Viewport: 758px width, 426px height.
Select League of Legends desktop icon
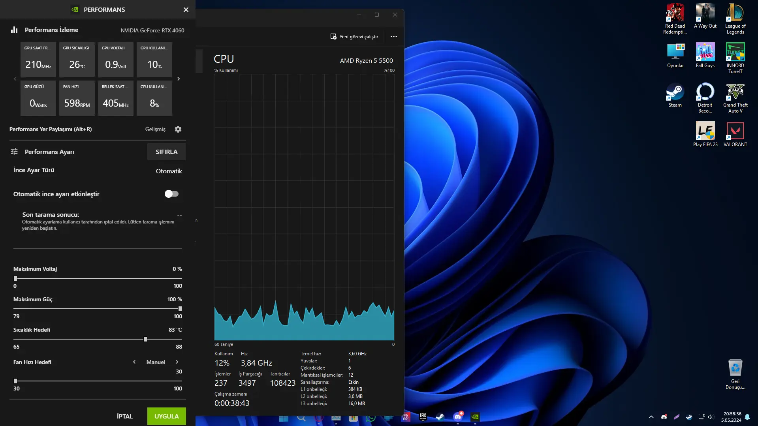[x=735, y=19]
